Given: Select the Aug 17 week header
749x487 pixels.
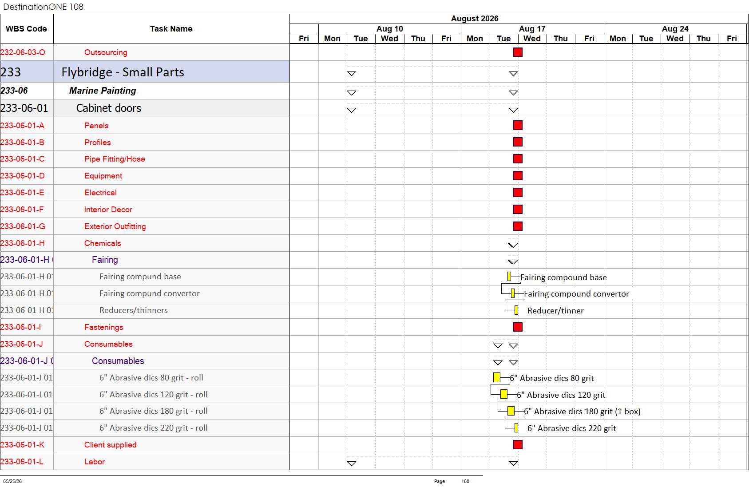Looking at the screenshot, I should point(532,29).
